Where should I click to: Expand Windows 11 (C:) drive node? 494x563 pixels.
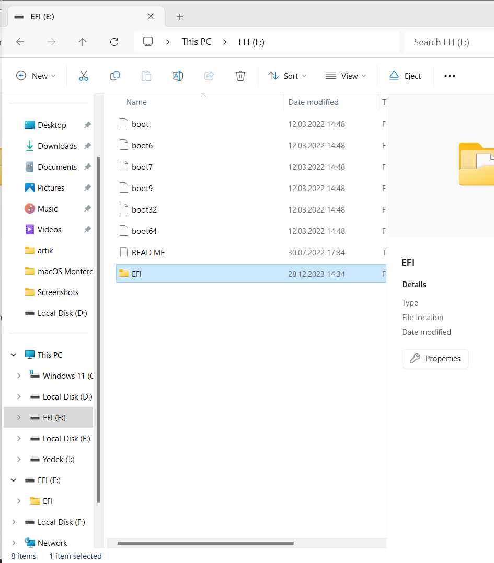point(19,376)
